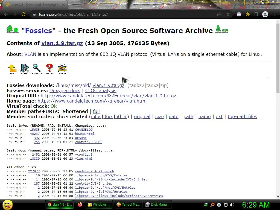Click the share page icon in address bar
The width and height of the screenshot is (280, 210).
coord(219,14)
